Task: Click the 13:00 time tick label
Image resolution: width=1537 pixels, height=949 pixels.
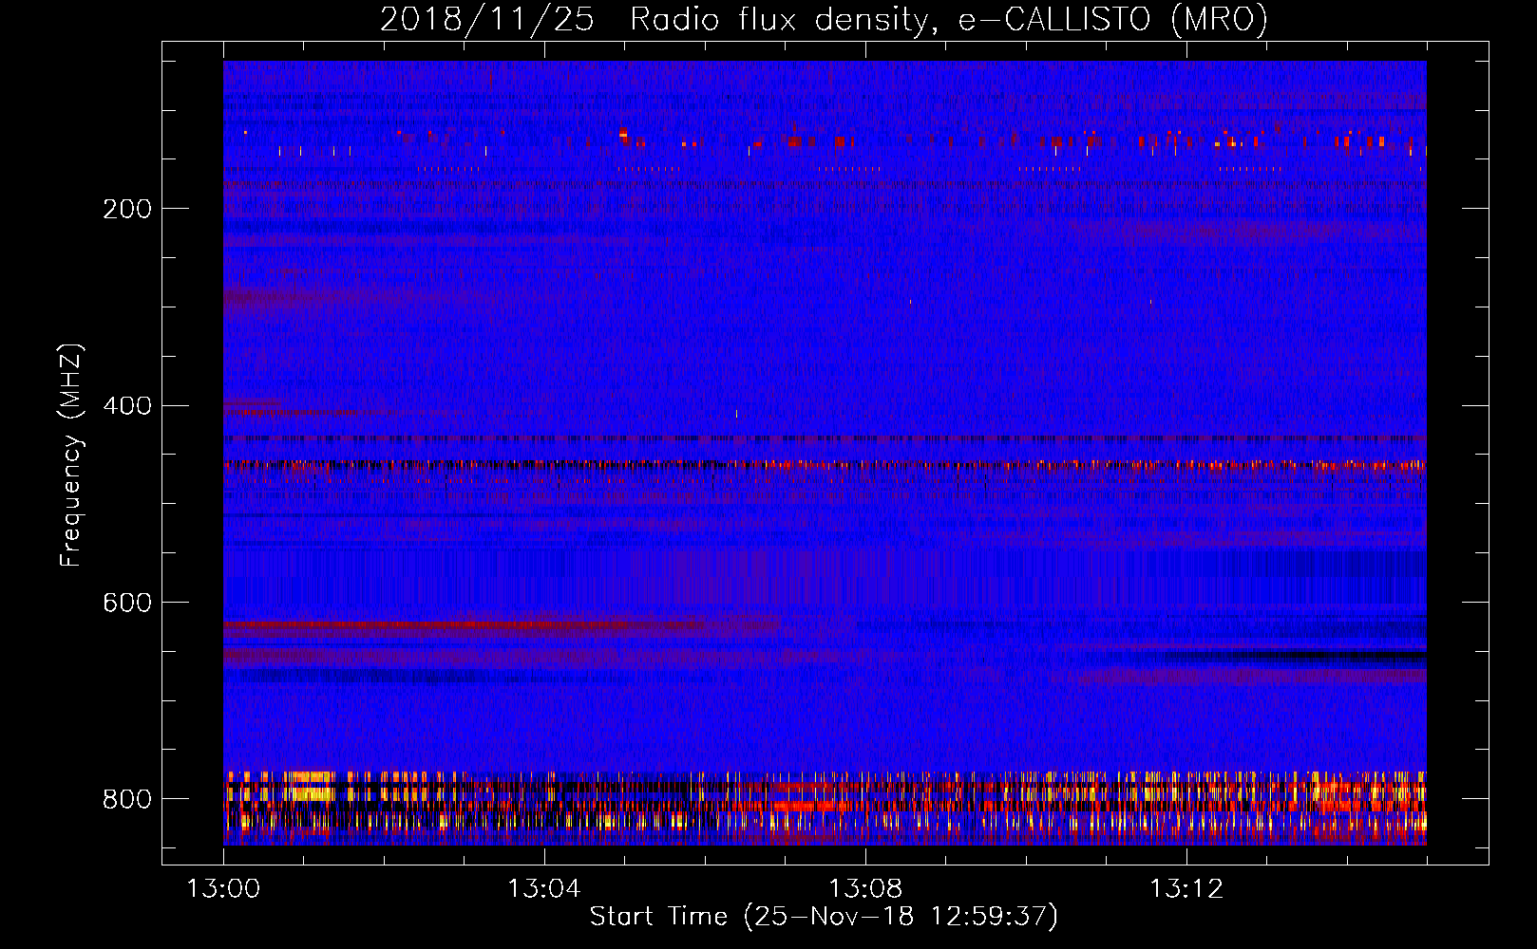Action: coord(223,889)
